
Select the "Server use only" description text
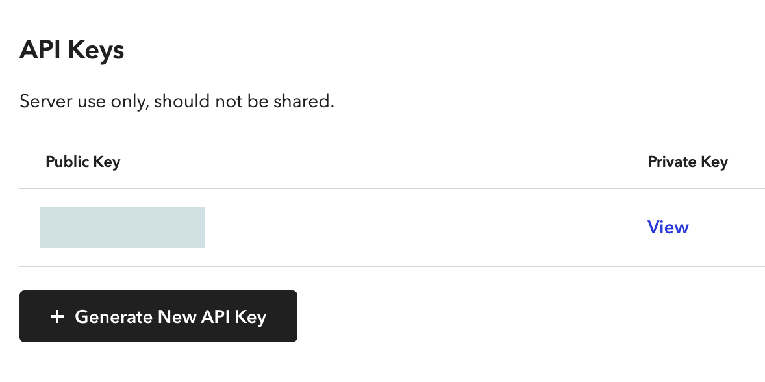(177, 101)
